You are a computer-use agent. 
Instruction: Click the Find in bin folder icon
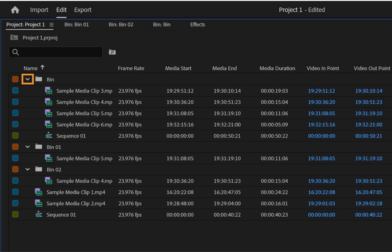tap(112, 52)
